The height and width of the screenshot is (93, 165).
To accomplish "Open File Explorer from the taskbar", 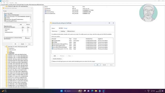I will tap(96, 91).
